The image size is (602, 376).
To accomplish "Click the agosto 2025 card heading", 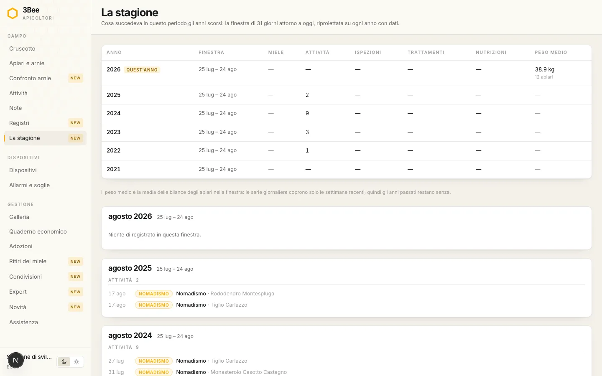I will pyautogui.click(x=130, y=268).
